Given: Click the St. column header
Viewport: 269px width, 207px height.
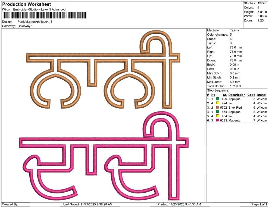Looking at the screenshot, I should (224, 95).
